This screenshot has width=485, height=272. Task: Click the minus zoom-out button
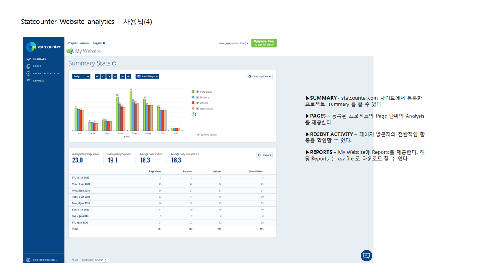click(122, 76)
